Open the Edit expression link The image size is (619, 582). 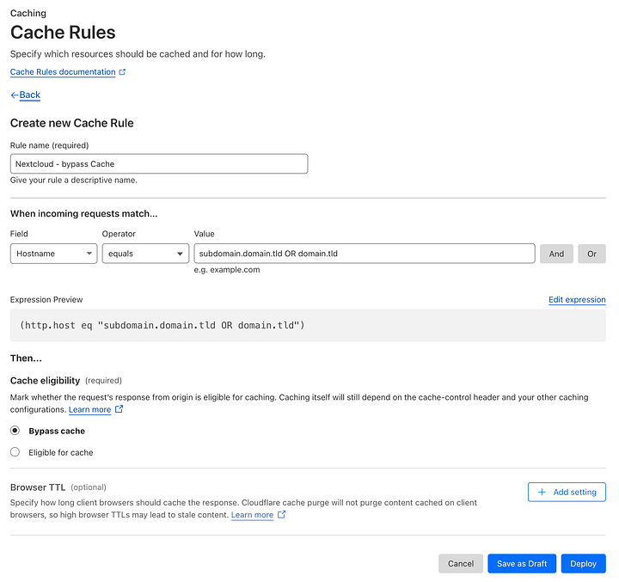[x=577, y=300]
